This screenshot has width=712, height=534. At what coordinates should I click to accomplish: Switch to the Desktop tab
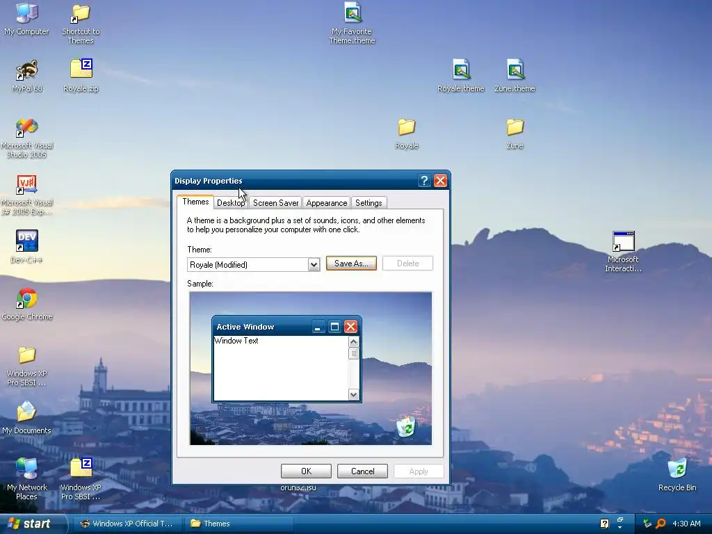[x=231, y=203]
